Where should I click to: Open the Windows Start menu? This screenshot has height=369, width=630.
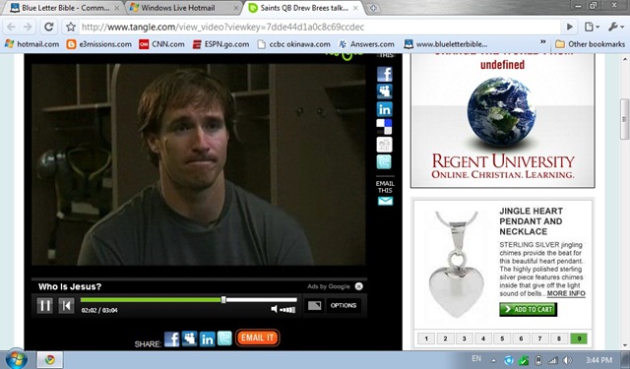click(x=16, y=359)
